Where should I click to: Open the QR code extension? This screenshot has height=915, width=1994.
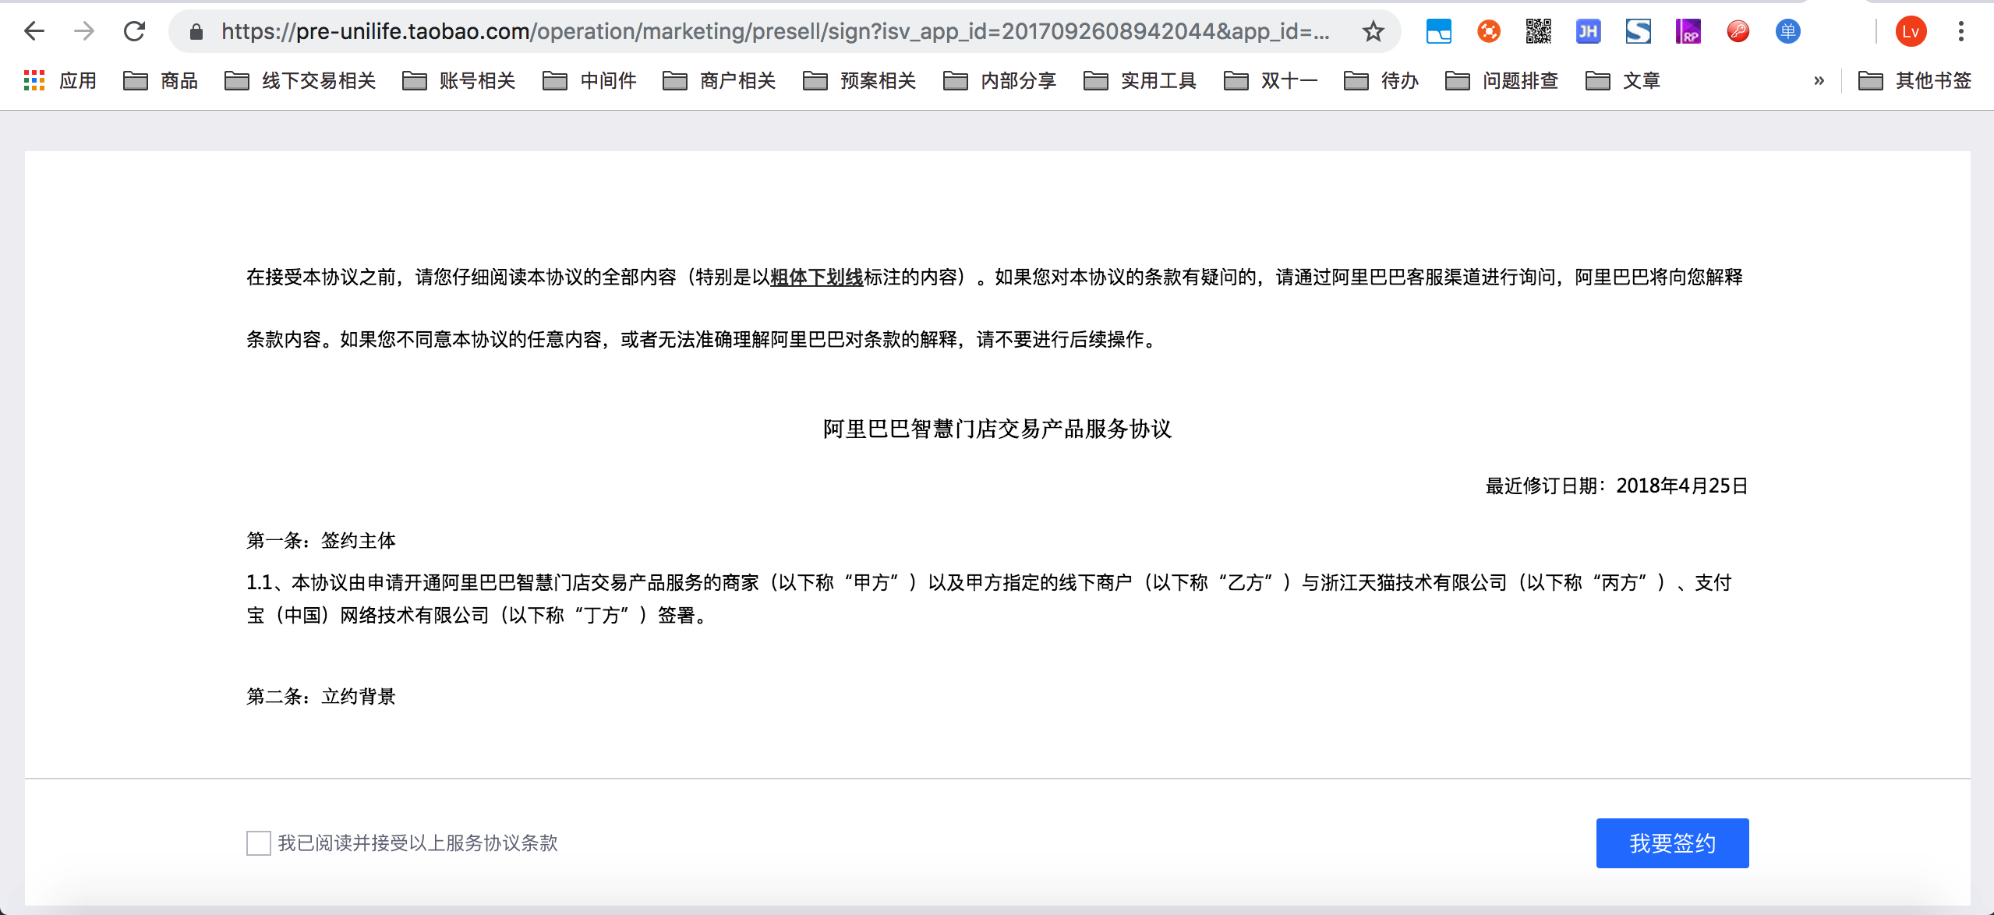1538,31
